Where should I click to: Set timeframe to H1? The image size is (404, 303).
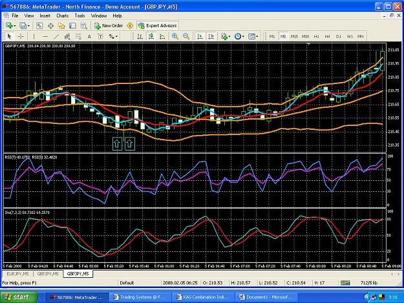(316, 37)
